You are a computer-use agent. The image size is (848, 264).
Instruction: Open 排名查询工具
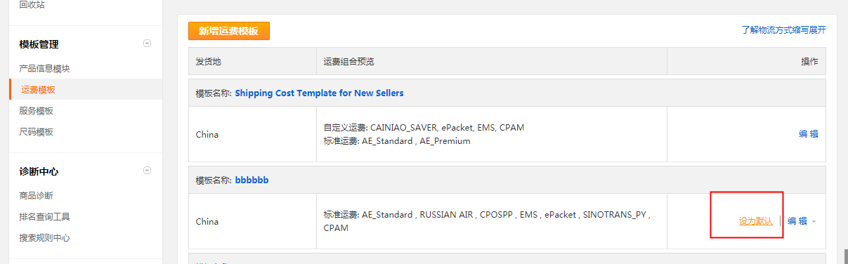click(45, 217)
